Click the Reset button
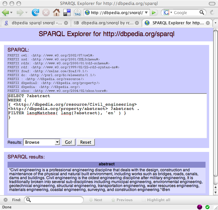The image size is (218, 210). click(86, 142)
